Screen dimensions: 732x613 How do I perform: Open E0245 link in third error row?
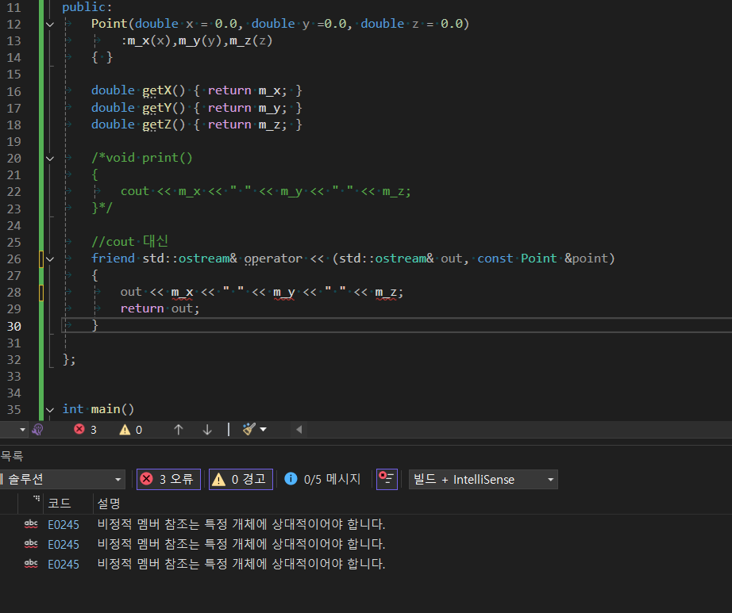pos(64,564)
